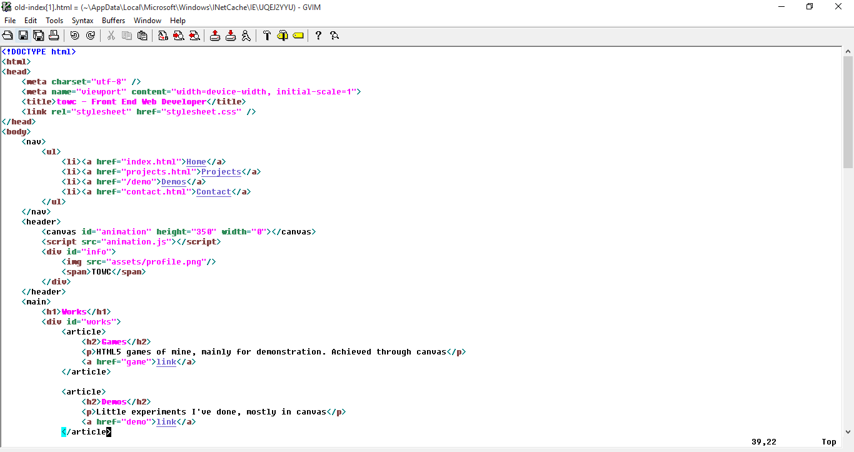Click the opening body tag line
854x452 pixels.
(x=16, y=131)
